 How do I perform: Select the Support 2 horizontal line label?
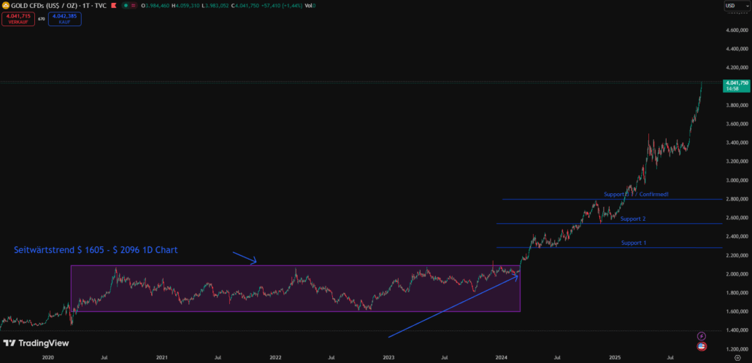pos(632,218)
